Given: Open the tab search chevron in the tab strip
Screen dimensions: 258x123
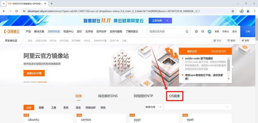Looking at the screenshot, I should 3,3.
